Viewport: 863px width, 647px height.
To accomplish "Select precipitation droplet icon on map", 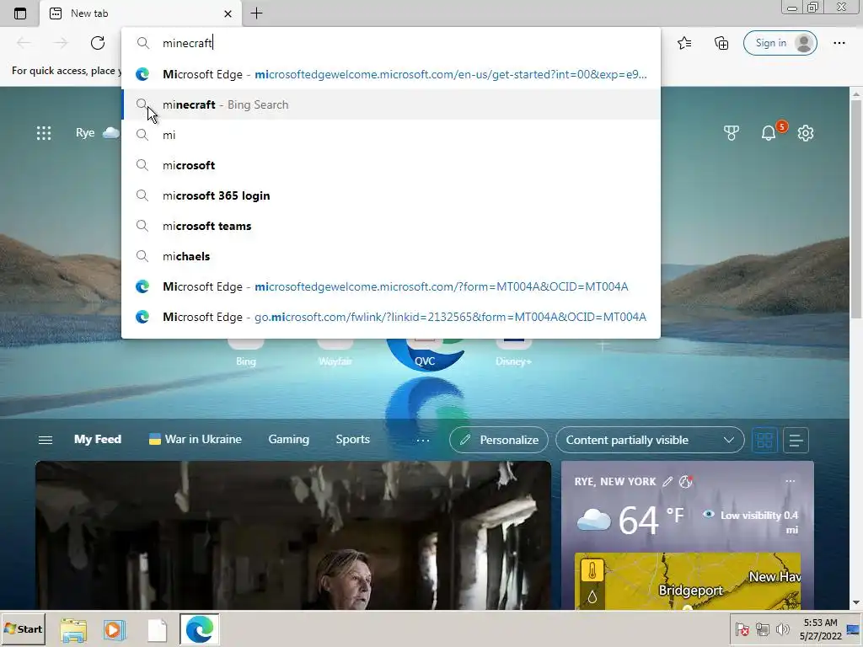I will coord(592,596).
